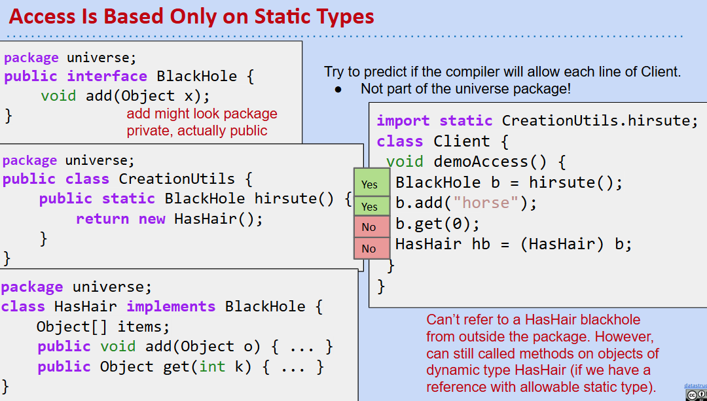
Task: Select the red No box beside HasHair cast
Action: click(x=370, y=248)
